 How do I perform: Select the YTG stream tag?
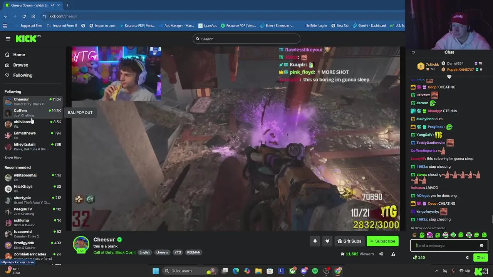coord(178,252)
